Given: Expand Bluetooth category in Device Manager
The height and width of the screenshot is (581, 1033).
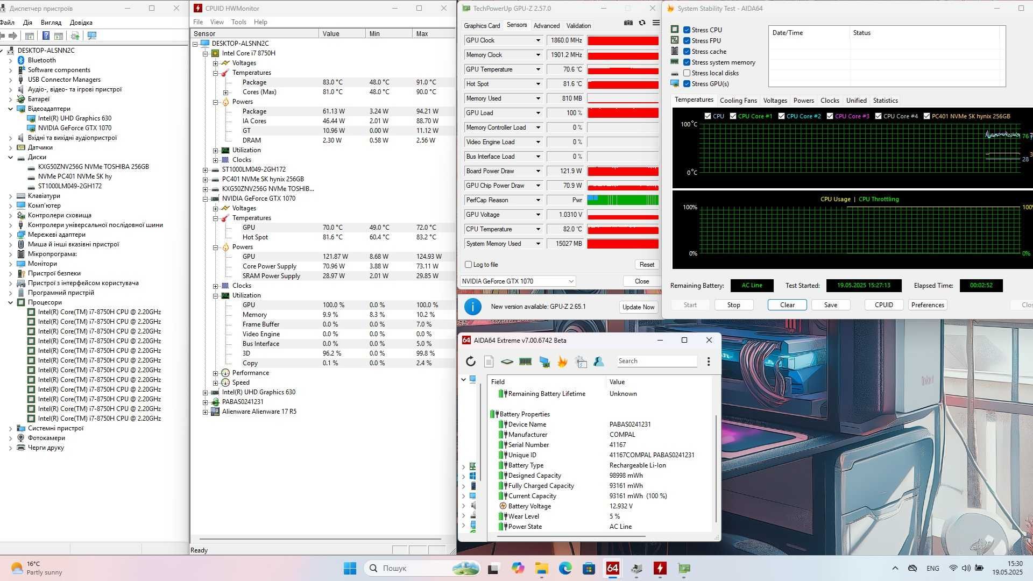Looking at the screenshot, I should 10,60.
